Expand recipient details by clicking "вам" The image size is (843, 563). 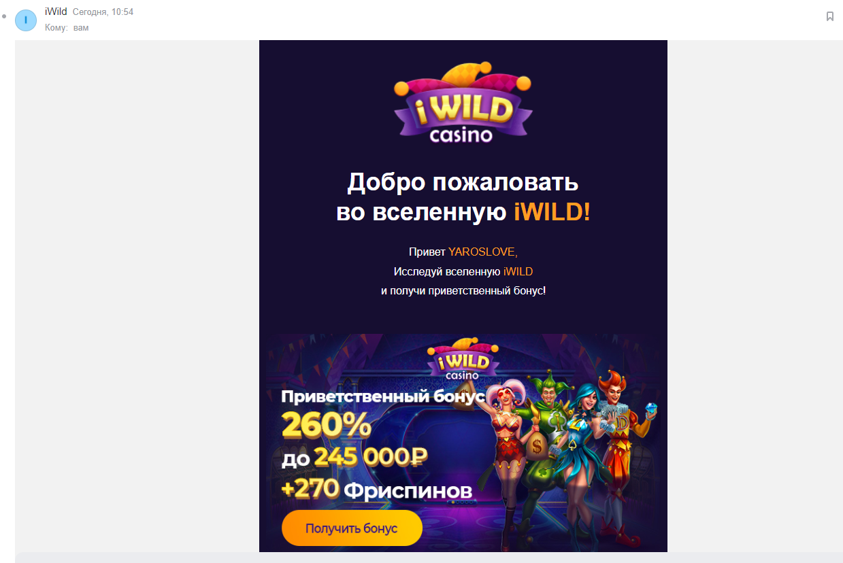[x=81, y=28]
